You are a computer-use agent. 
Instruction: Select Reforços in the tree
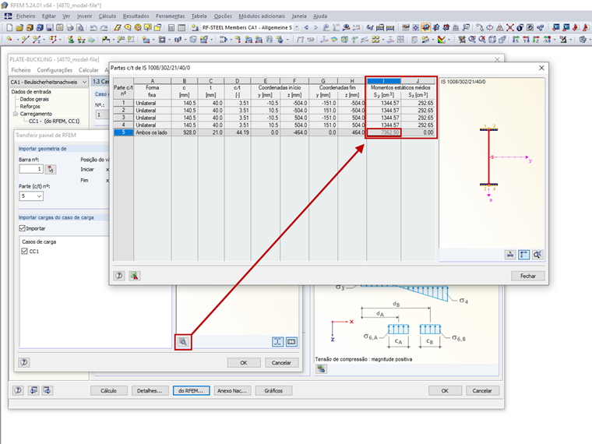tap(30, 107)
